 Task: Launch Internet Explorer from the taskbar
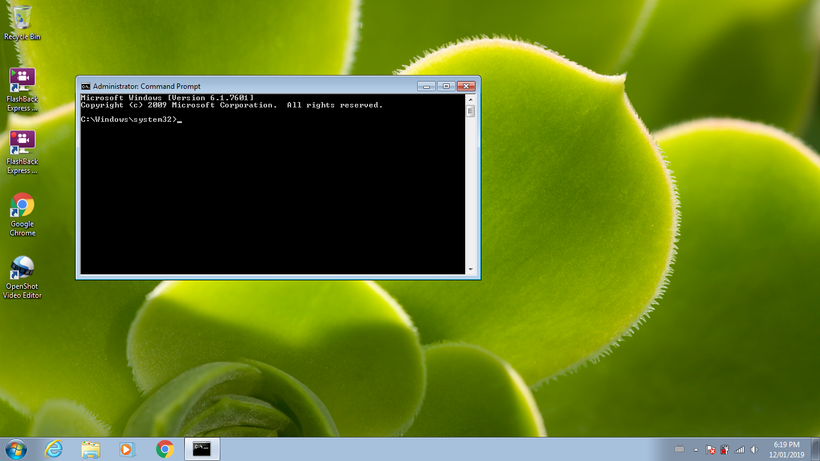pos(53,448)
